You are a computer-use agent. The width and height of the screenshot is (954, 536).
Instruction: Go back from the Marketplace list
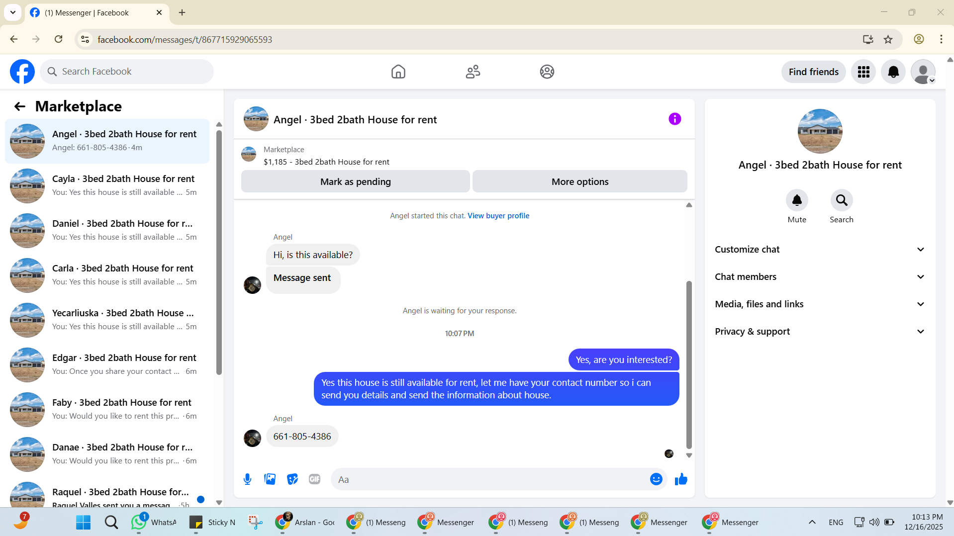click(x=20, y=106)
